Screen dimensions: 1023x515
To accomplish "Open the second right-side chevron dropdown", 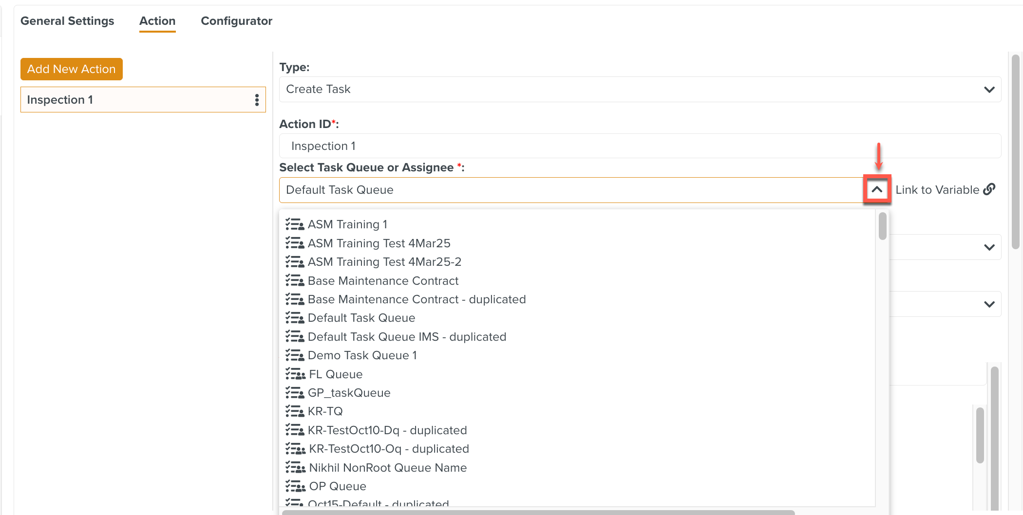I will point(989,303).
